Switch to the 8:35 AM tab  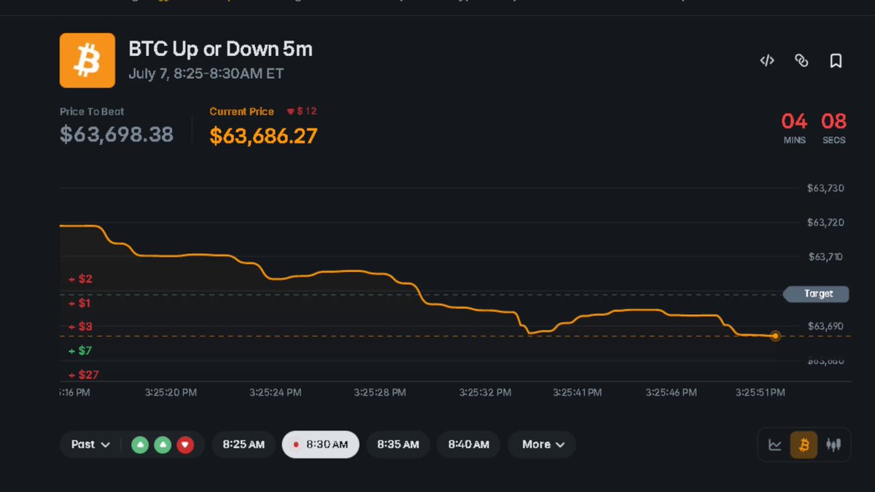[398, 445]
